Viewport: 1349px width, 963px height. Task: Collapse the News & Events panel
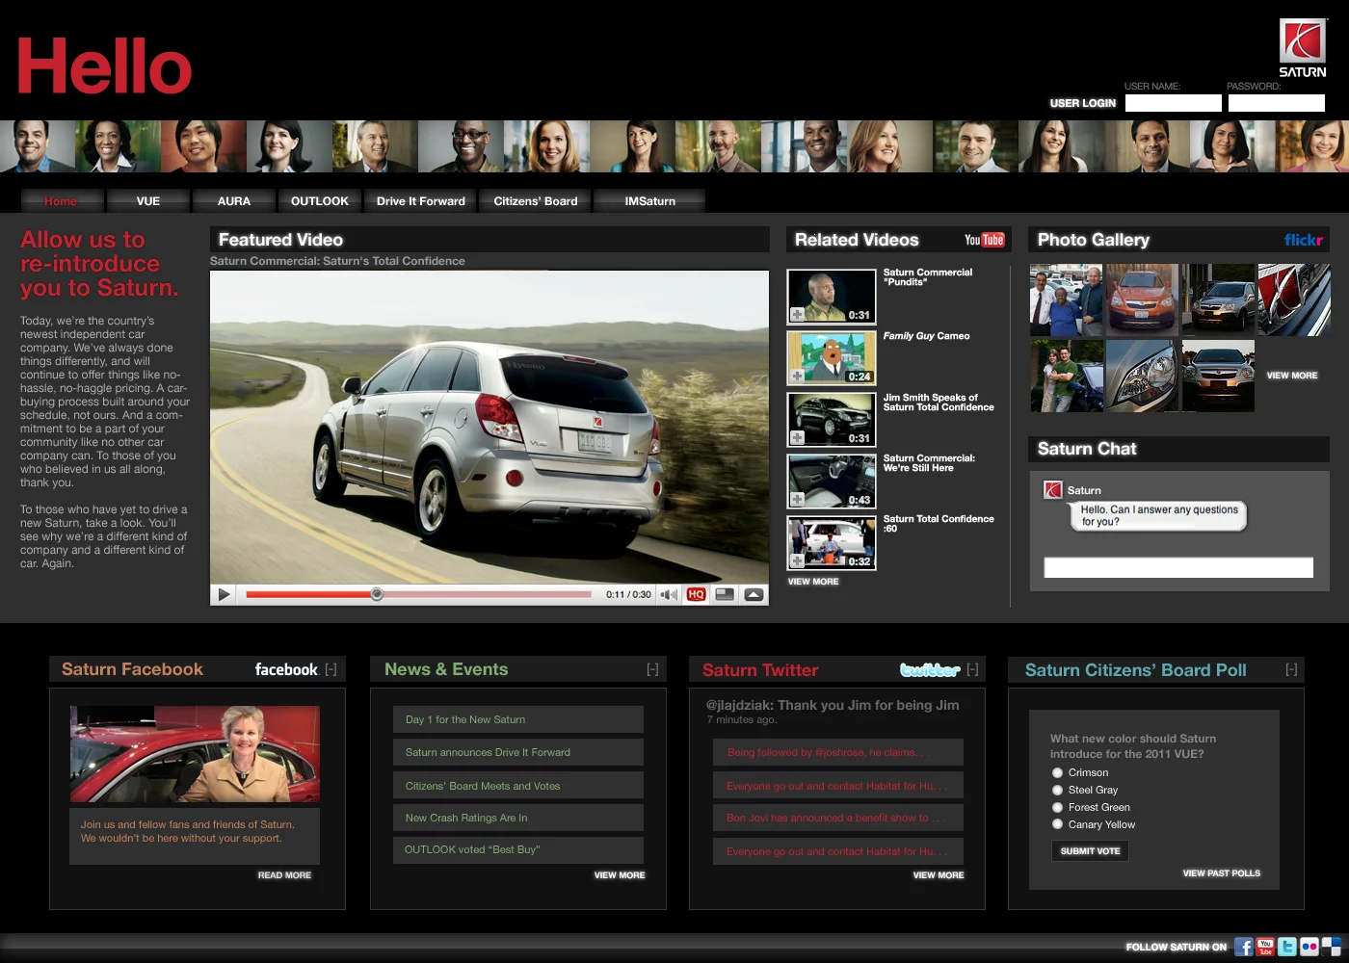pos(652,669)
